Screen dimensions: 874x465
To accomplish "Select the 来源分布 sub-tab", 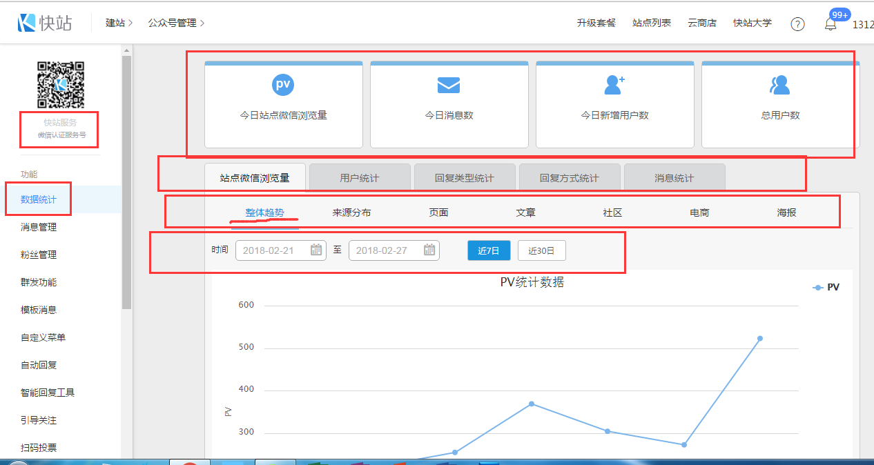I will point(351,212).
